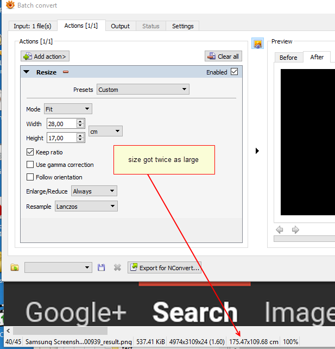Click the 4974x3109x24 (1.60) dimensions entry
The width and height of the screenshot is (335, 349).
point(197,341)
